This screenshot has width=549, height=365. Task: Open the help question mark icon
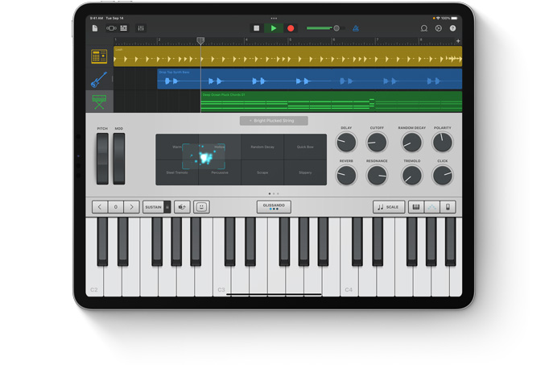tap(452, 28)
